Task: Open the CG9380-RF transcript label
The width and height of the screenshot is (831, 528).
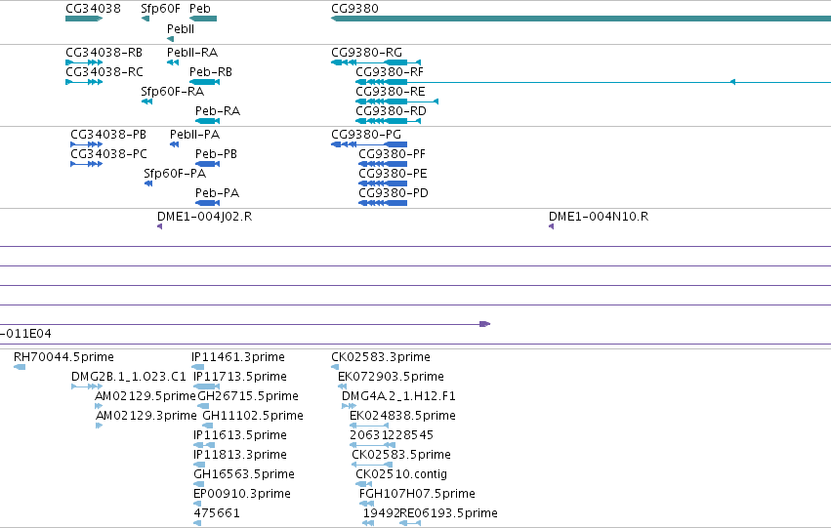Action: (x=390, y=72)
